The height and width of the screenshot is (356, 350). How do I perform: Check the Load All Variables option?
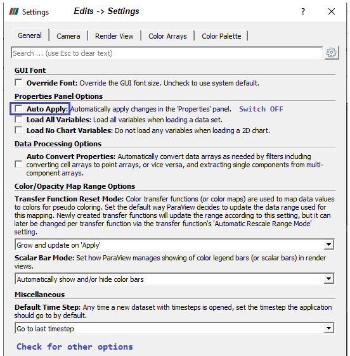pyautogui.click(x=18, y=120)
